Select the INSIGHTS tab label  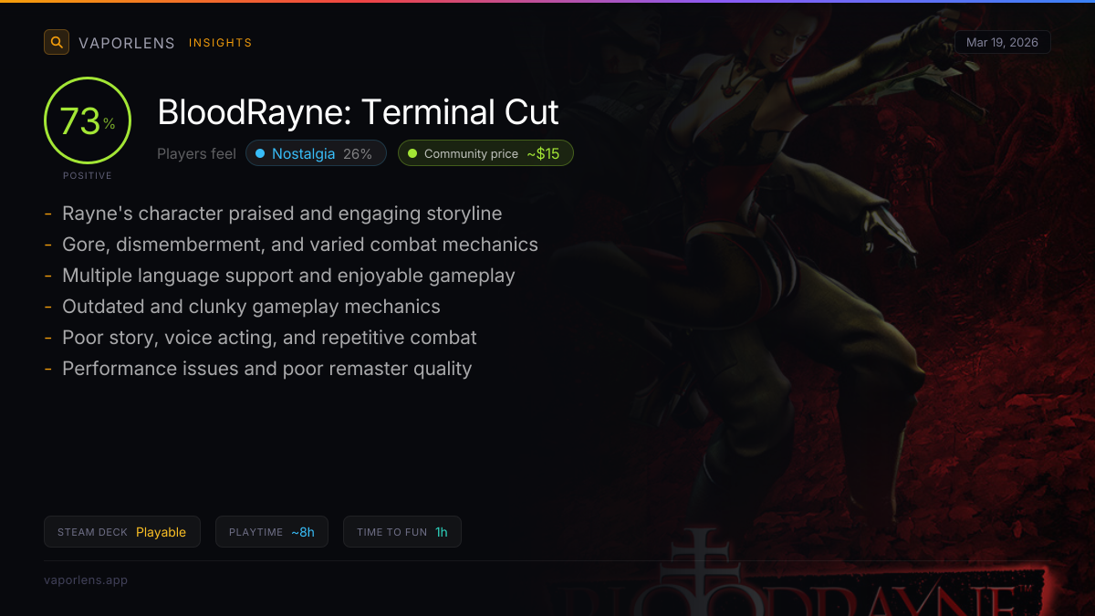click(221, 43)
